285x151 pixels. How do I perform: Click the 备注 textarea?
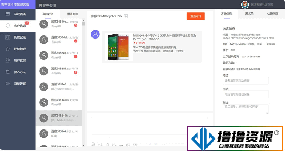tap(246, 109)
